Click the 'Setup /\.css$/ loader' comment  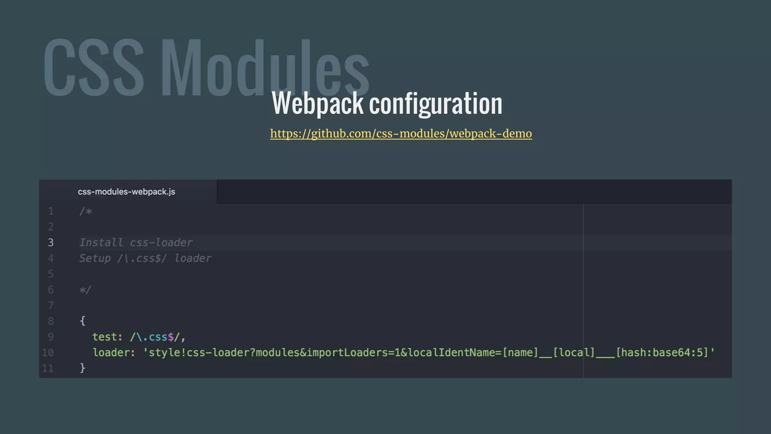(x=145, y=258)
